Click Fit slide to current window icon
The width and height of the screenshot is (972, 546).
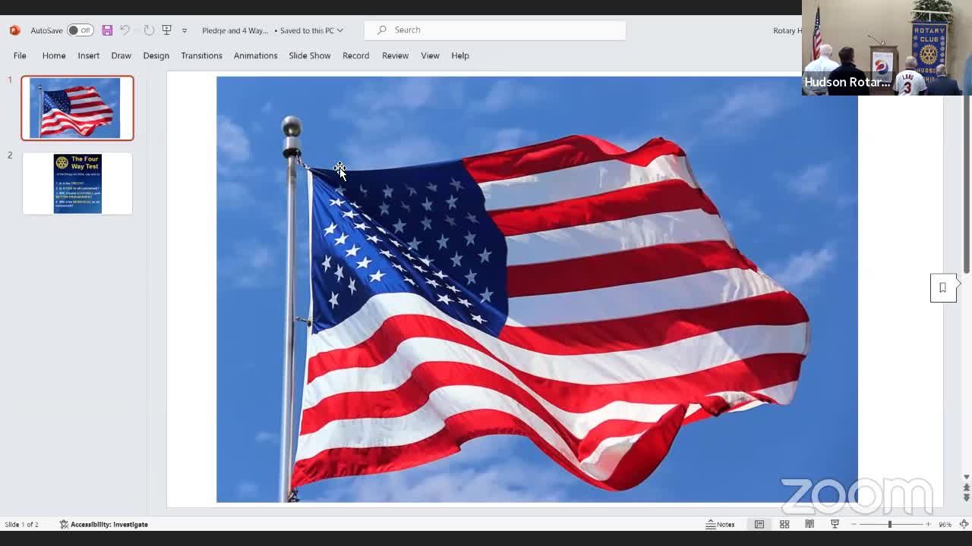click(x=964, y=524)
